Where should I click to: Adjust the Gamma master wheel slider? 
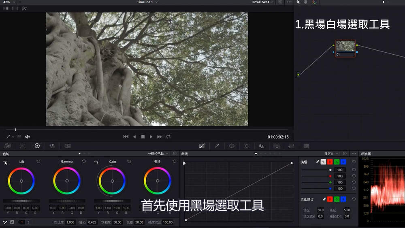(x=67, y=201)
